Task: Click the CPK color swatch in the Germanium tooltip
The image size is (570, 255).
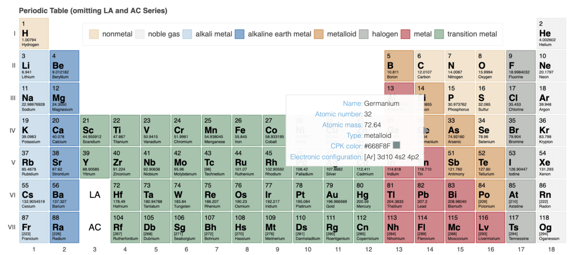Action: tap(397, 146)
